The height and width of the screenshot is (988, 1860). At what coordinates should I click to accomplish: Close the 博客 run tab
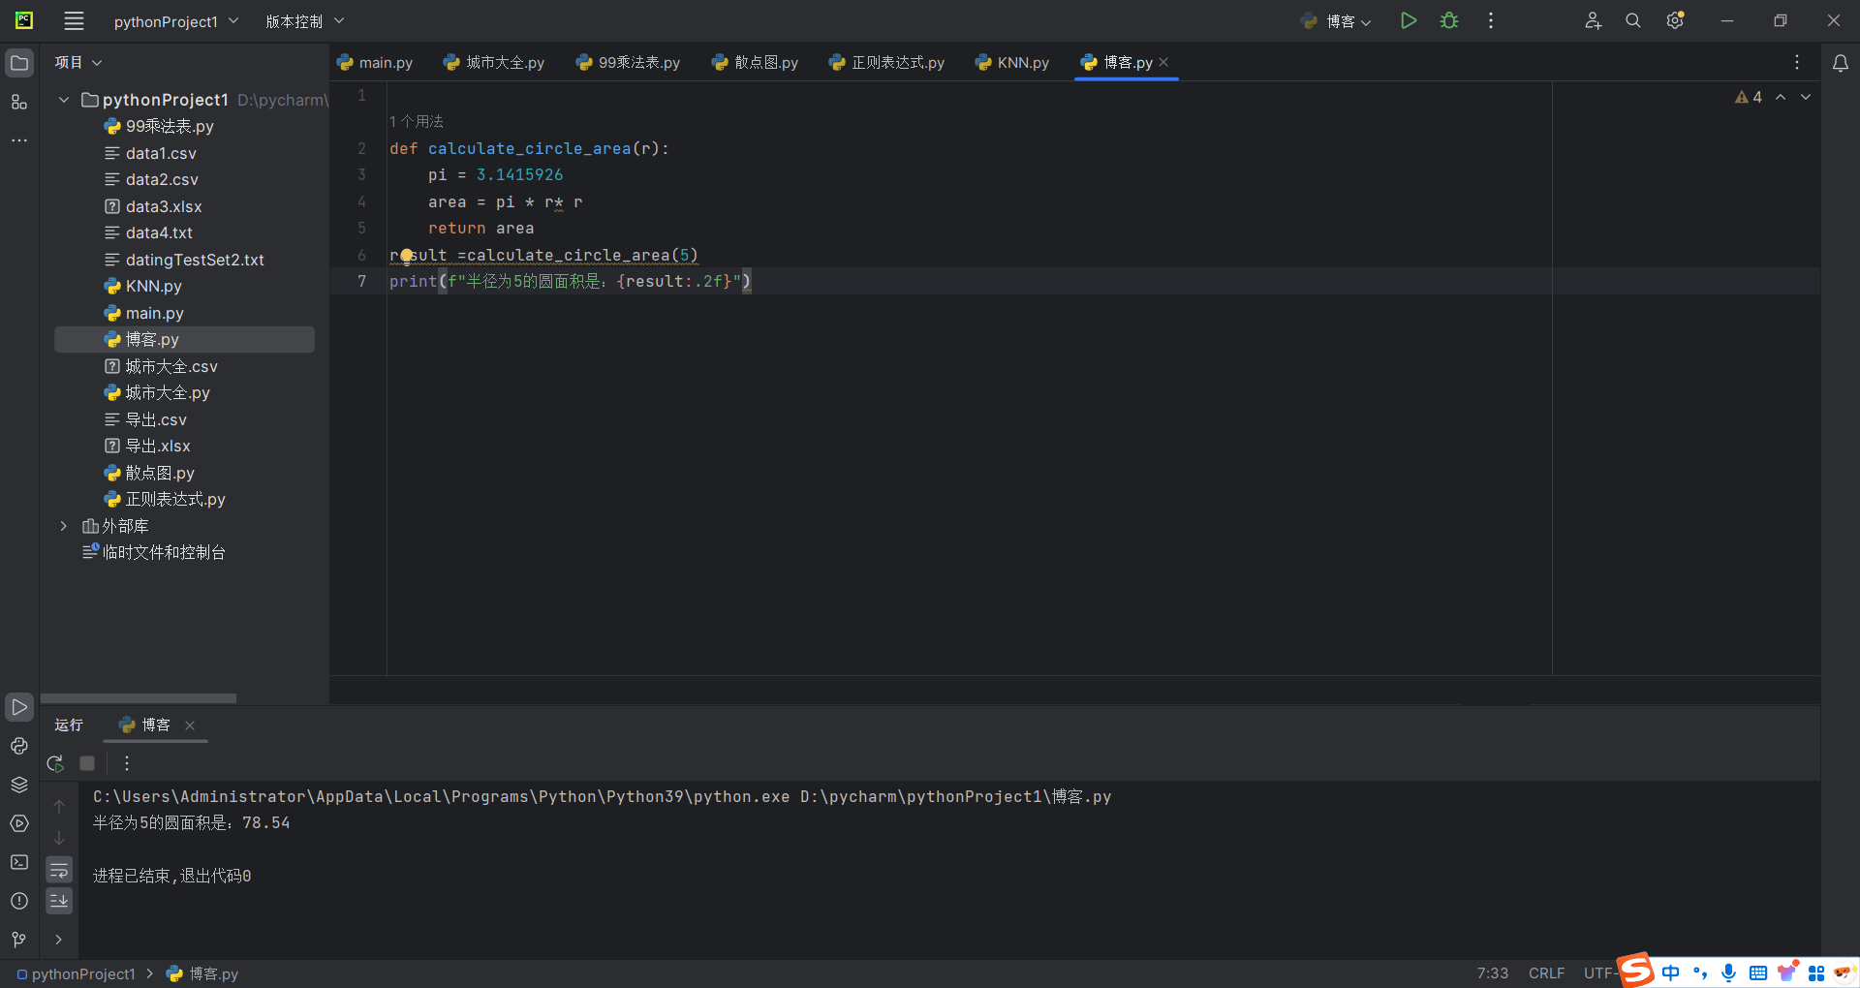190,726
